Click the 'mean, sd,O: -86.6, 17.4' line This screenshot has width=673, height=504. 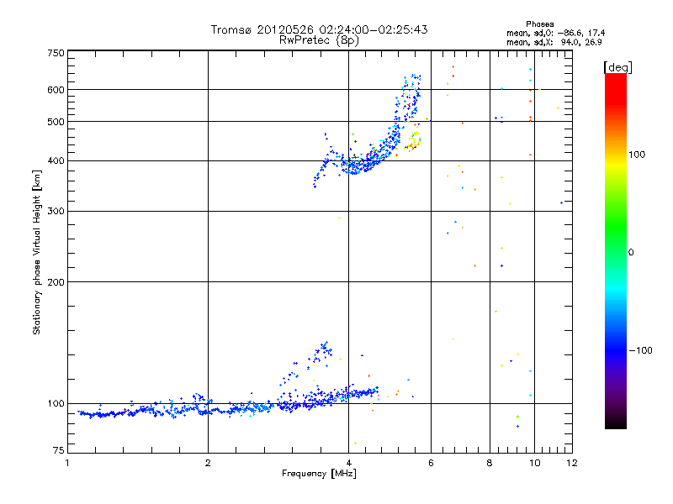coord(556,33)
